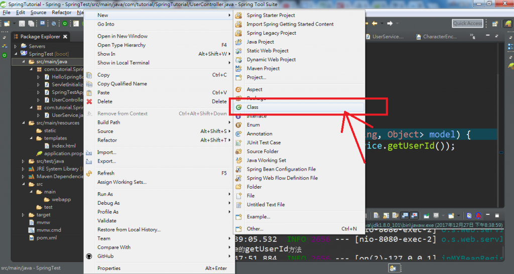Open Build Path submenu arrow
Image resolution: width=514 pixels, height=274 pixels.
pyautogui.click(x=229, y=122)
